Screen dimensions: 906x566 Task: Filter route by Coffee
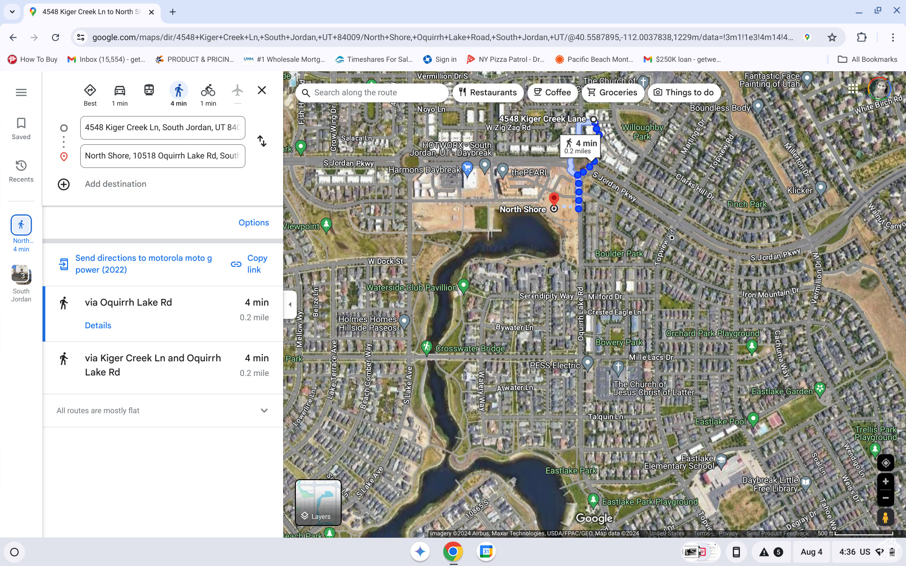[552, 92]
